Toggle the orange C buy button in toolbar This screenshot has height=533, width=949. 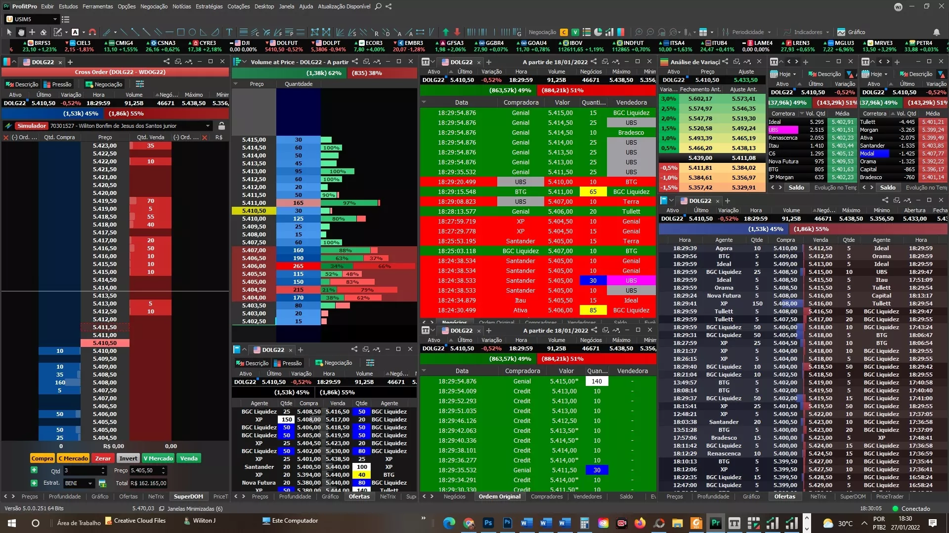564,32
